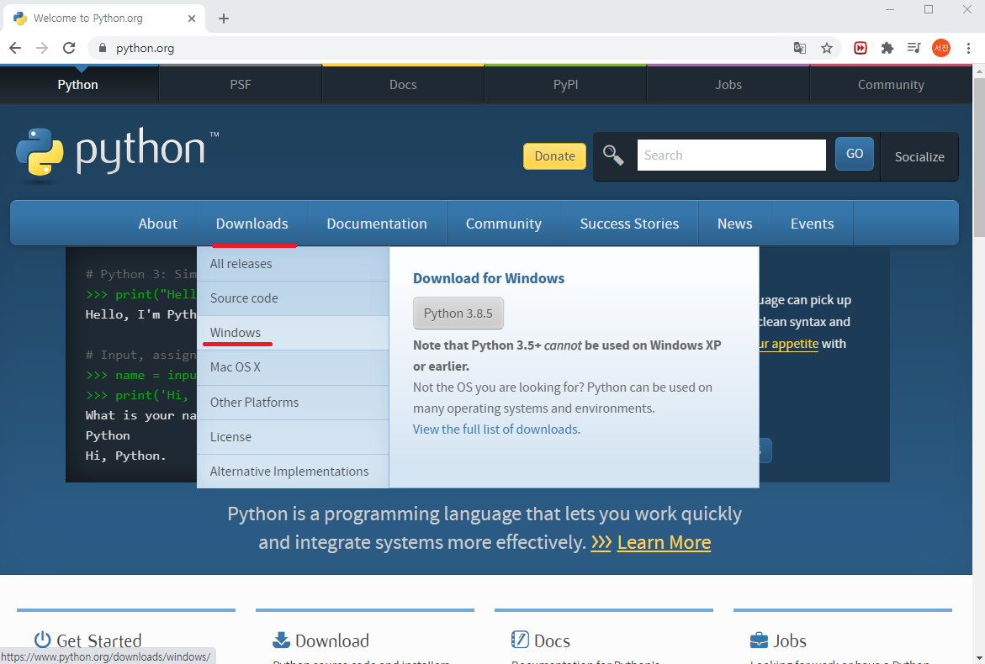Select the Welcome to Python.org tab

(104, 18)
